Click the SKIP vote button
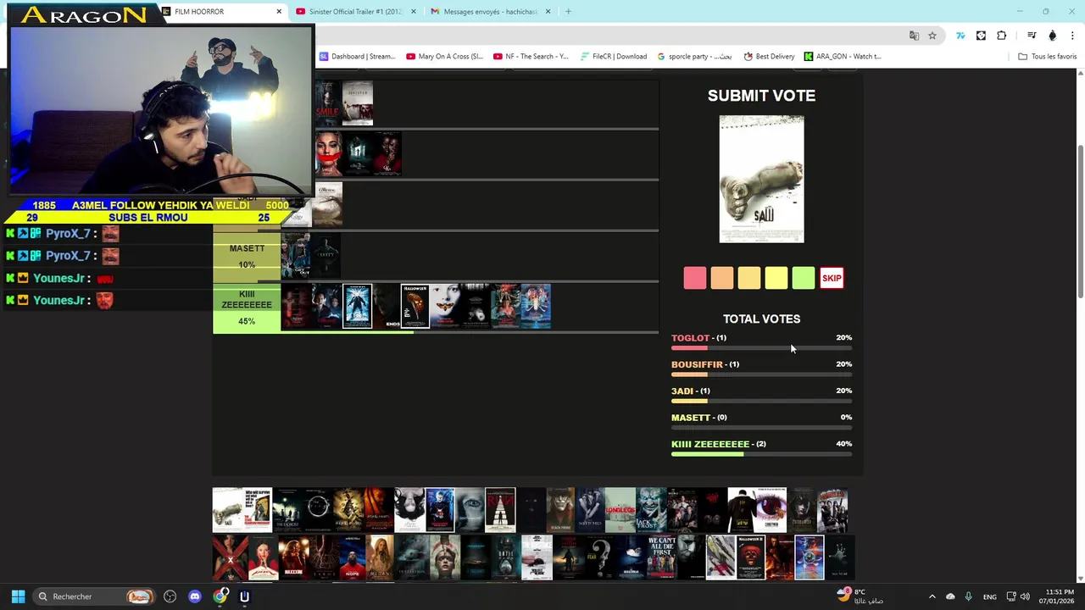Screen dimensions: 1085x610 click(832, 278)
